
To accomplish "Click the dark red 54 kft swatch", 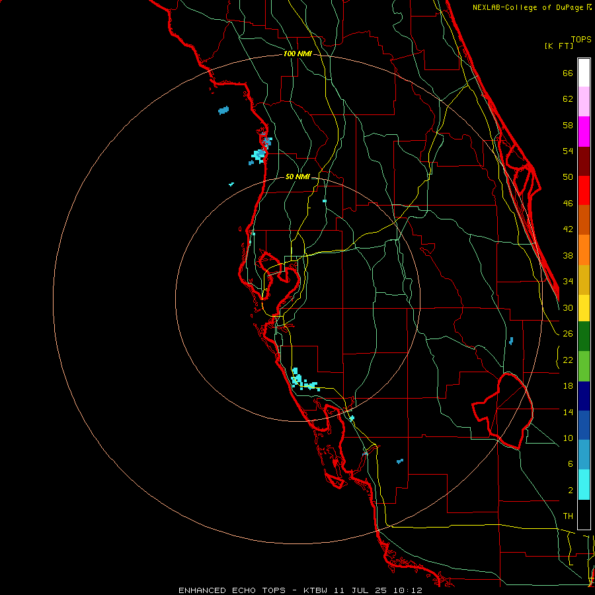I will (x=584, y=161).
